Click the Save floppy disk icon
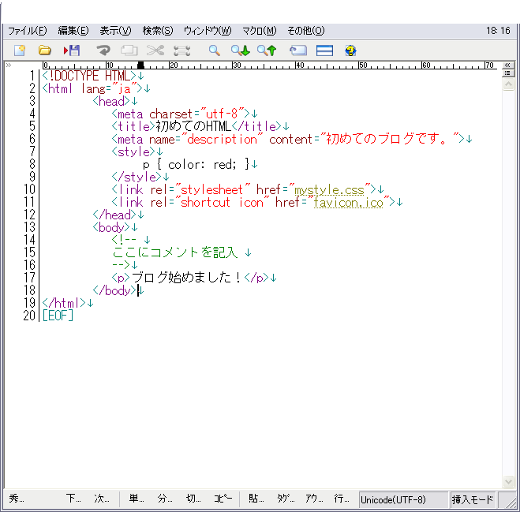 tap(72, 50)
